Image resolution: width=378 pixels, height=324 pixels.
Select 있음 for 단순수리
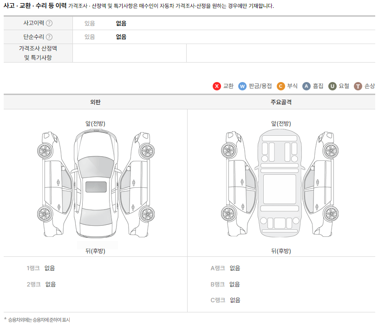(89, 37)
